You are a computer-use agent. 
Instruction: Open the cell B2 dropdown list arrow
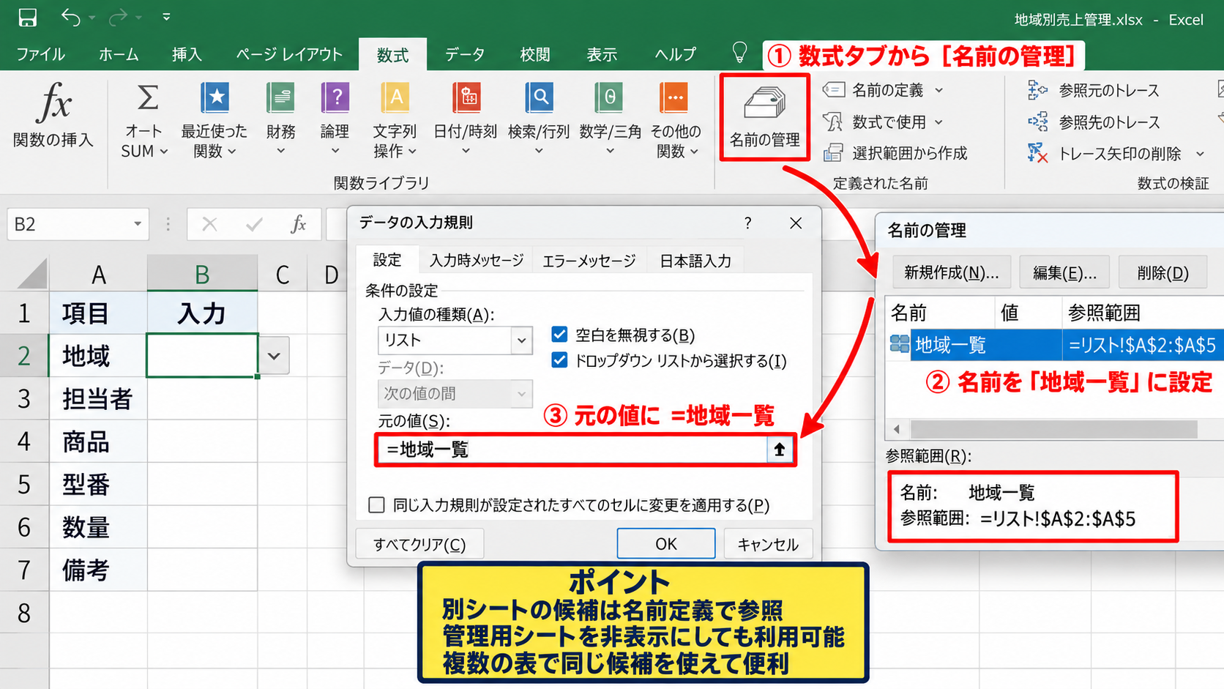click(274, 356)
